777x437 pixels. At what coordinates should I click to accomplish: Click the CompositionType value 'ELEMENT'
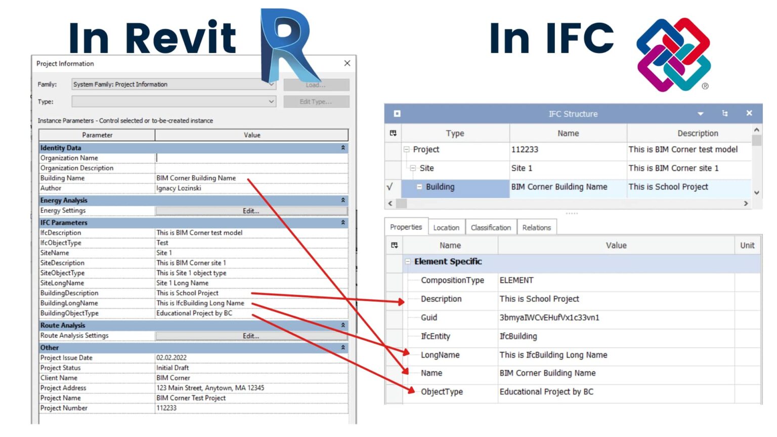coord(516,280)
